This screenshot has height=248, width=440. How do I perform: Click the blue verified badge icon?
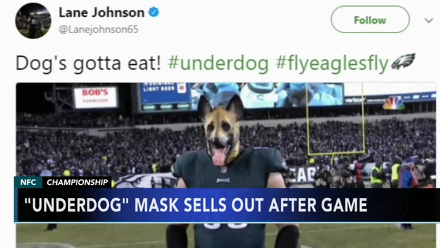(154, 12)
